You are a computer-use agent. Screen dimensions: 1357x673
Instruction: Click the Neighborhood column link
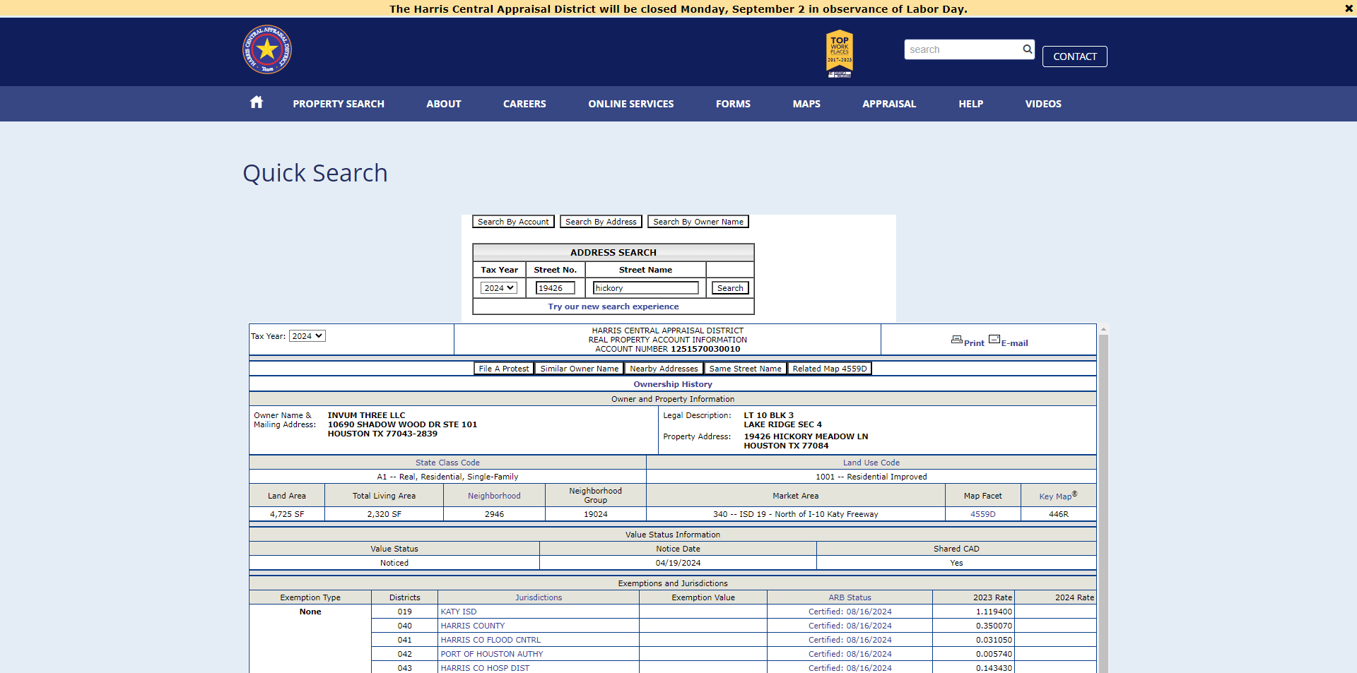494,496
